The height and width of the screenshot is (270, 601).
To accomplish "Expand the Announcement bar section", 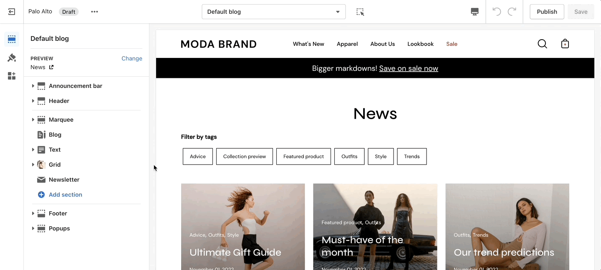I will 33,86.
